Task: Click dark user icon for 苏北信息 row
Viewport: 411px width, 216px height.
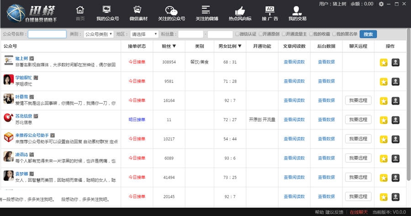Action: click(x=395, y=119)
